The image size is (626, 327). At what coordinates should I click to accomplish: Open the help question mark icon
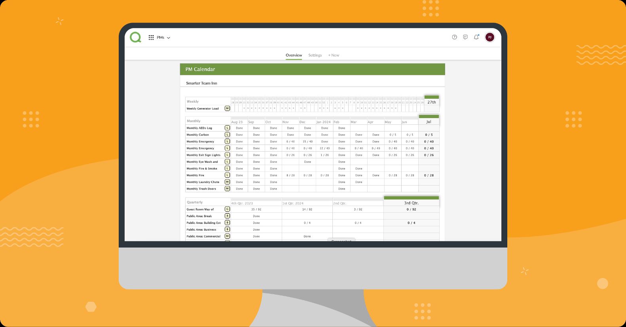point(454,37)
